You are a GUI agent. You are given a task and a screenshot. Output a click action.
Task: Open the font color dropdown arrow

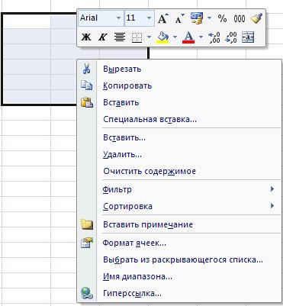[201, 37]
